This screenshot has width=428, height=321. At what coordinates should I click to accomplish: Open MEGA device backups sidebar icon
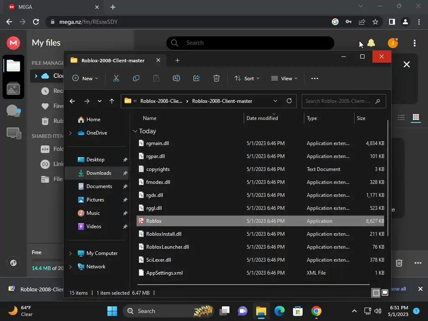[x=14, y=133]
